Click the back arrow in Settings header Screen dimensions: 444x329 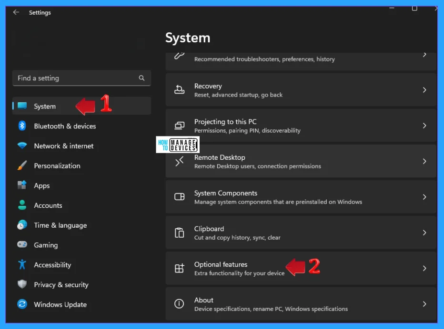[16, 12]
